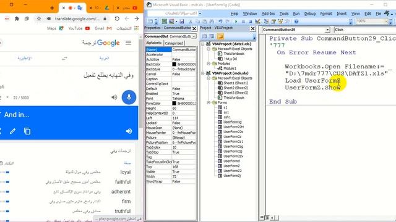
Task: Open new Chrome tab plus button
Action: pyautogui.click(x=52, y=8)
